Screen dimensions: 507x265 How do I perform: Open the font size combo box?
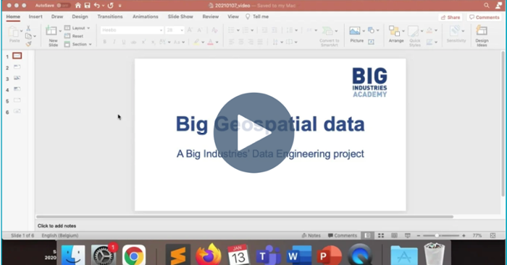point(175,30)
